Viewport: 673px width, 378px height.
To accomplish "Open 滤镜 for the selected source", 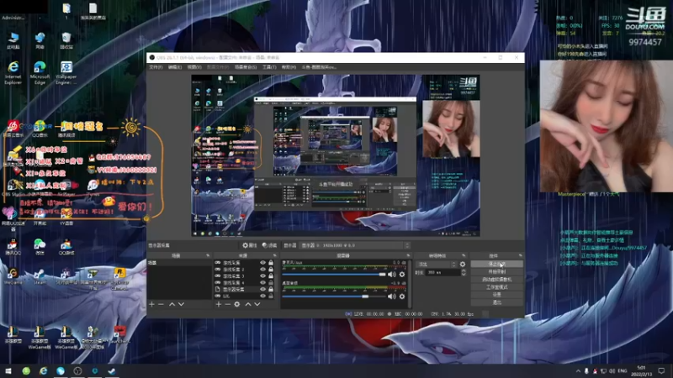I will (x=269, y=245).
